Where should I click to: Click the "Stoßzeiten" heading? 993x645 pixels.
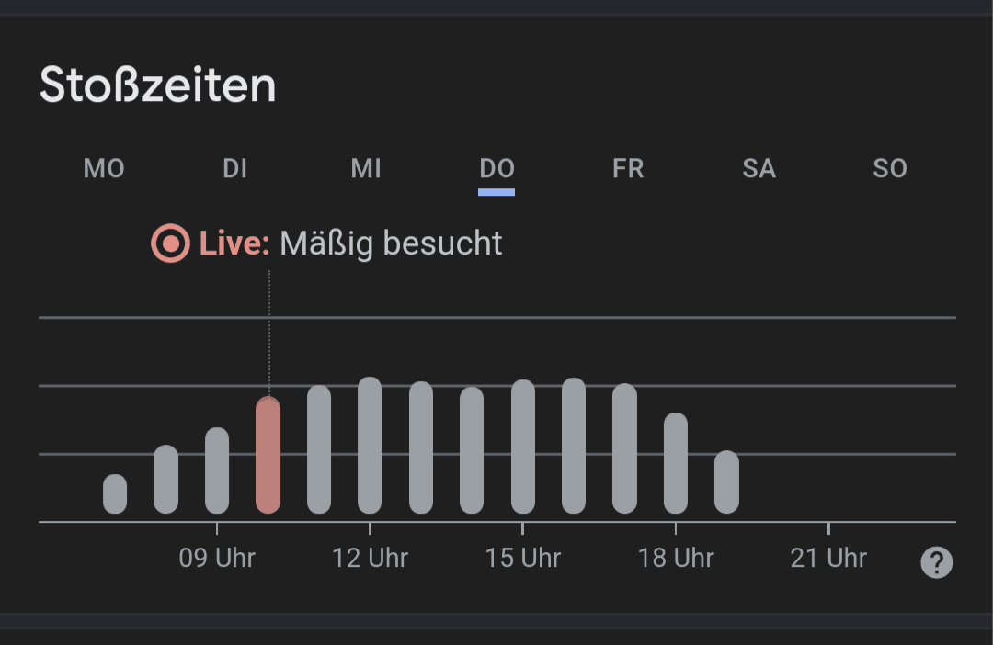[x=157, y=85]
